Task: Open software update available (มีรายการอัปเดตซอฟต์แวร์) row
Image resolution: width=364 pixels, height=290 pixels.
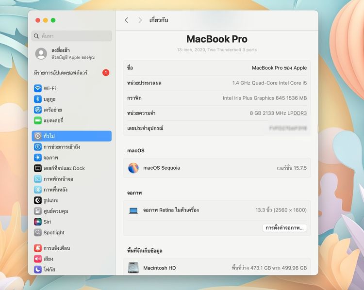Action: [71, 73]
